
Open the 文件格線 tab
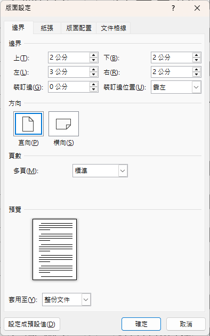coord(113,28)
